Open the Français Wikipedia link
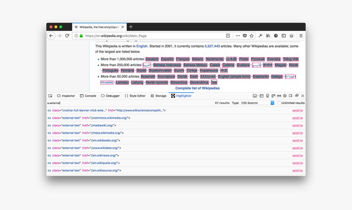Image resolution: width=352 pixels, height=210 pixels. [x=183, y=59]
